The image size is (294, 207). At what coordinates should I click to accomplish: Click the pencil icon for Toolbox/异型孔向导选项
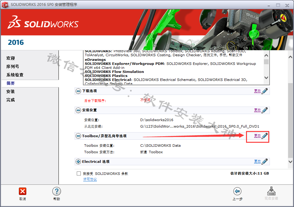265,136
